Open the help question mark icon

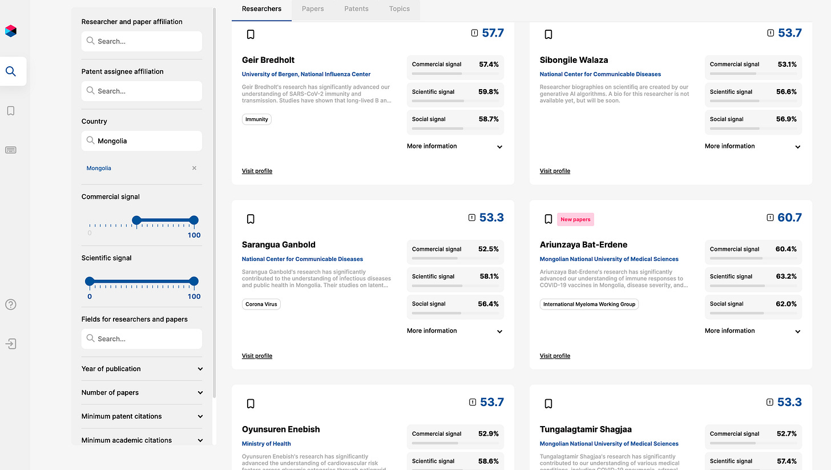(10, 304)
